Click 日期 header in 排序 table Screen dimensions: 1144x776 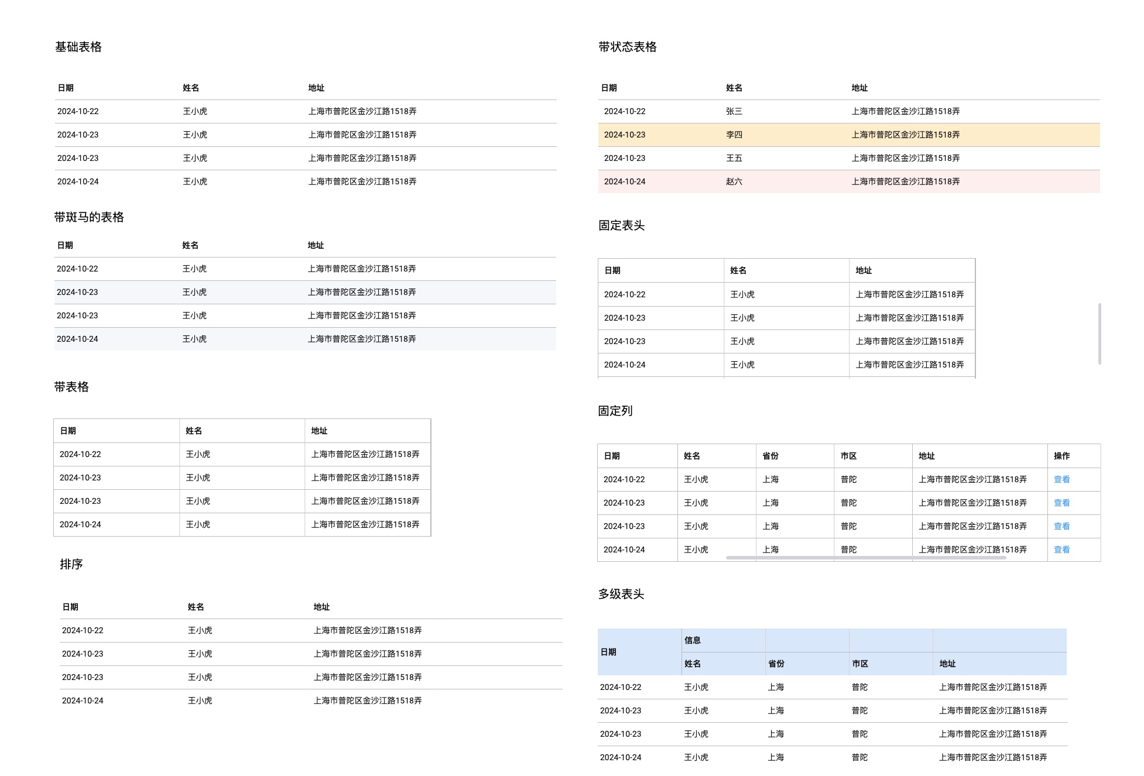(x=70, y=607)
